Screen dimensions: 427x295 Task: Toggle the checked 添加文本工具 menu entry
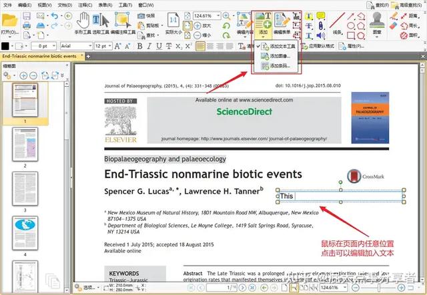click(x=278, y=46)
